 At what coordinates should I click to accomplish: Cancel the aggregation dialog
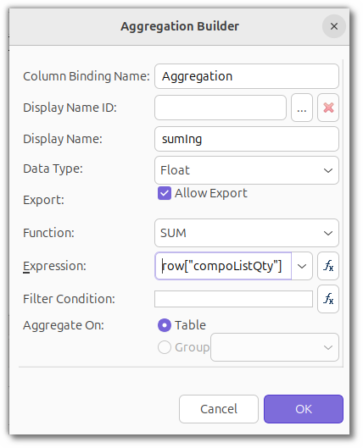219,409
